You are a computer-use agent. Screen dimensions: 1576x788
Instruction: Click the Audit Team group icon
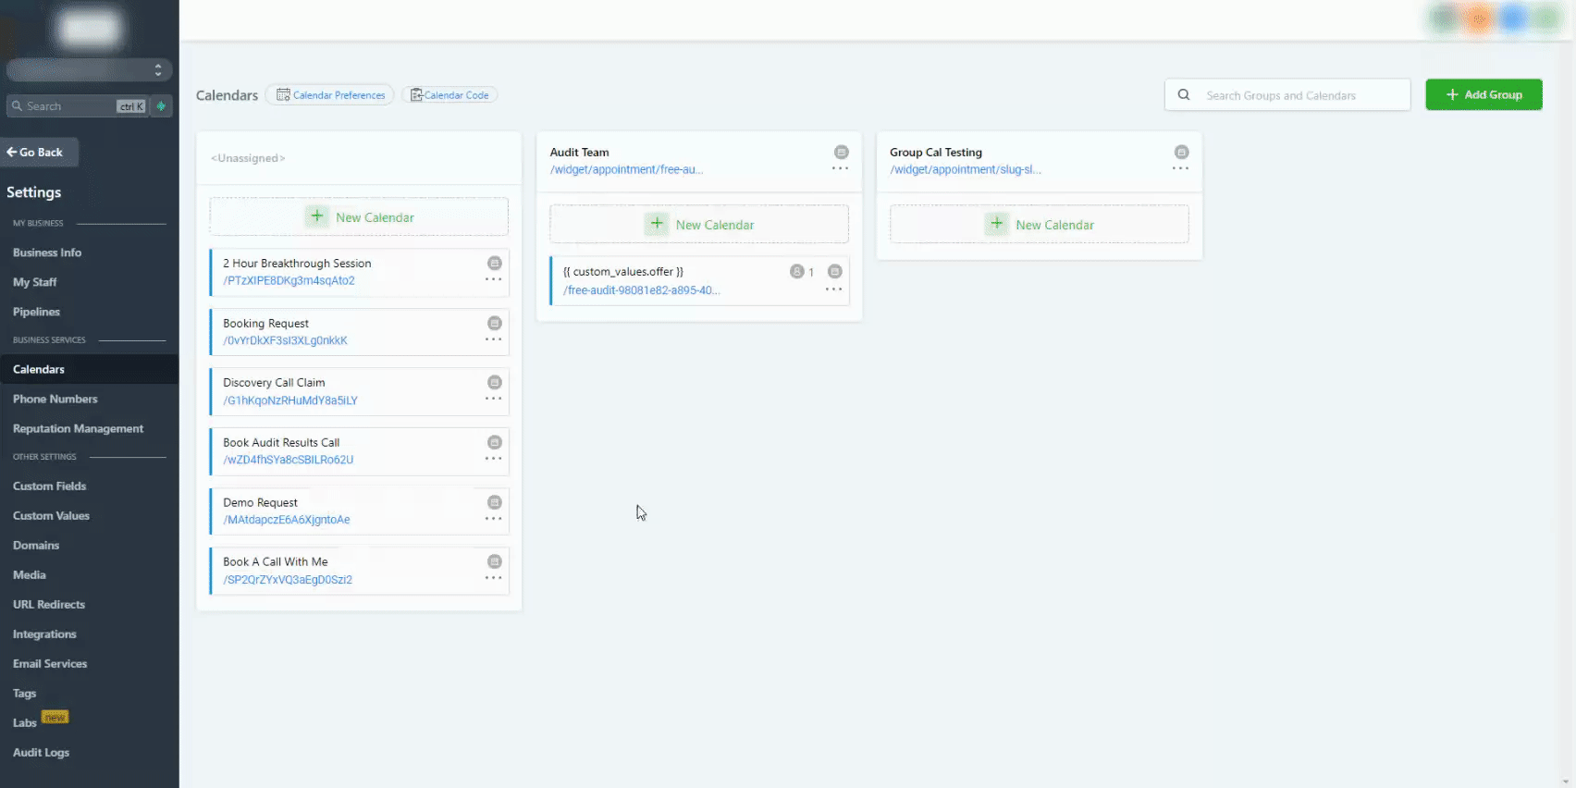[x=842, y=152]
